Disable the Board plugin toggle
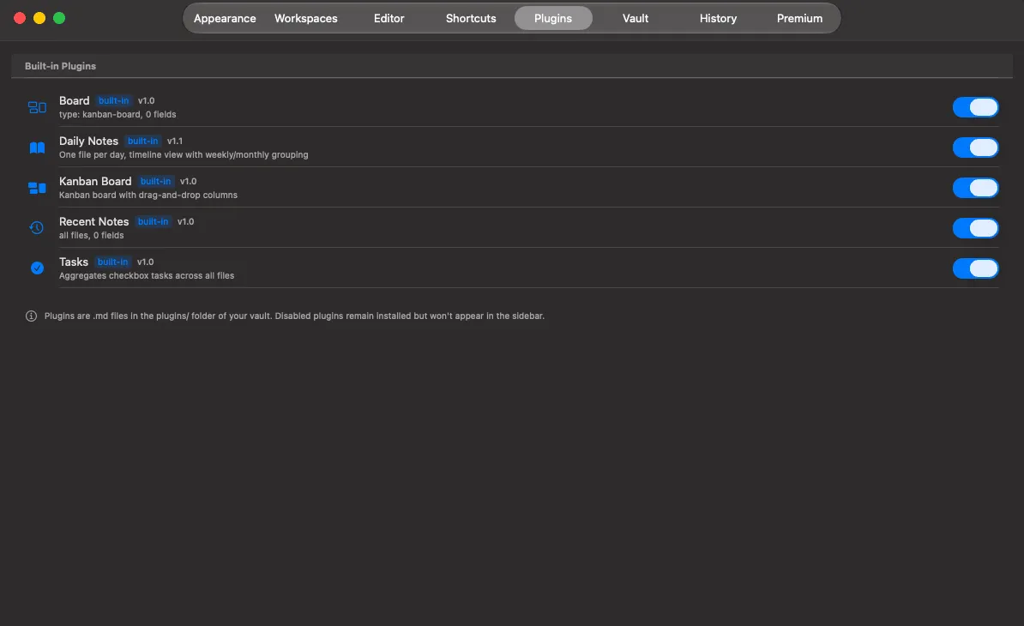This screenshot has width=1024, height=626. (976, 107)
